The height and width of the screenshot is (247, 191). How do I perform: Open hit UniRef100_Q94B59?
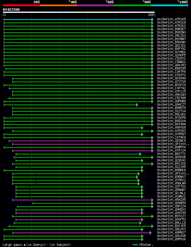click(171, 203)
